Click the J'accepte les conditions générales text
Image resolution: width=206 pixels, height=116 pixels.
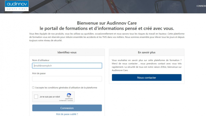(x=66, y=88)
